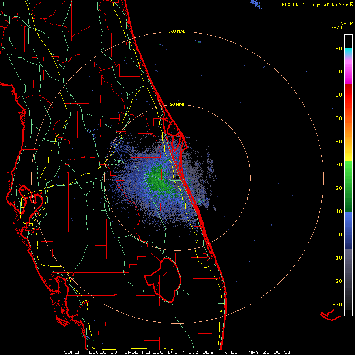Click the 30 value on the dBZ scale
355x355 pixels.
click(339, 165)
